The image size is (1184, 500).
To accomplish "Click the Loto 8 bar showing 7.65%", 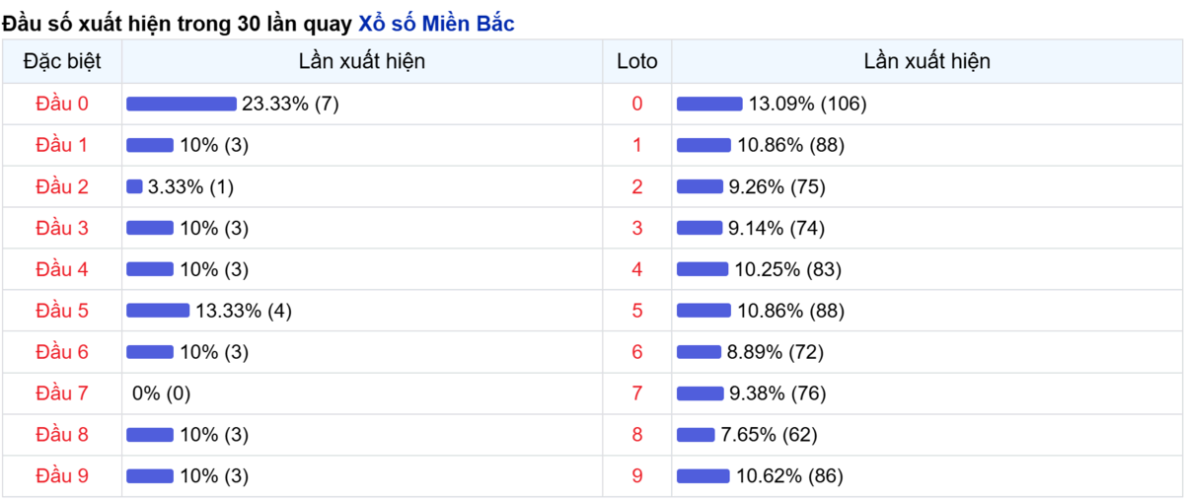I will [x=696, y=435].
